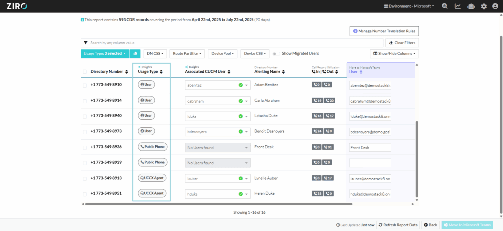
Task: Click incoming calls 24 badge for Benoit Desnoyers
Action: point(318,131)
